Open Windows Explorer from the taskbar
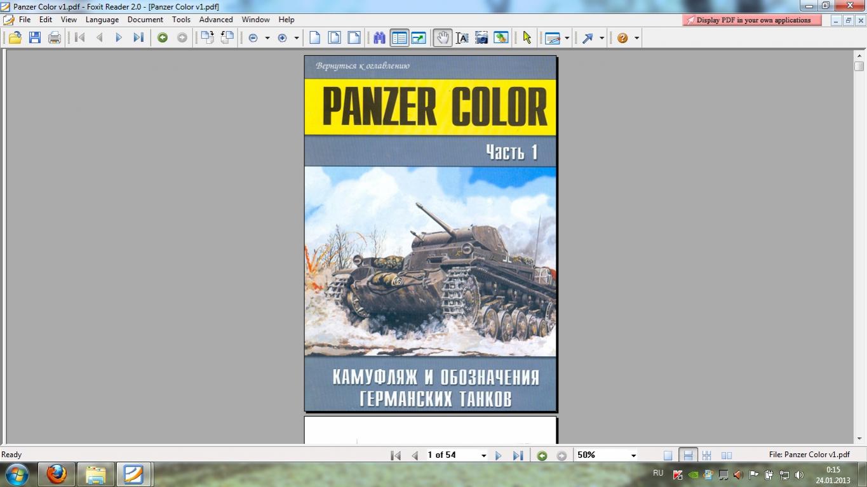The image size is (867, 487). coord(96,474)
